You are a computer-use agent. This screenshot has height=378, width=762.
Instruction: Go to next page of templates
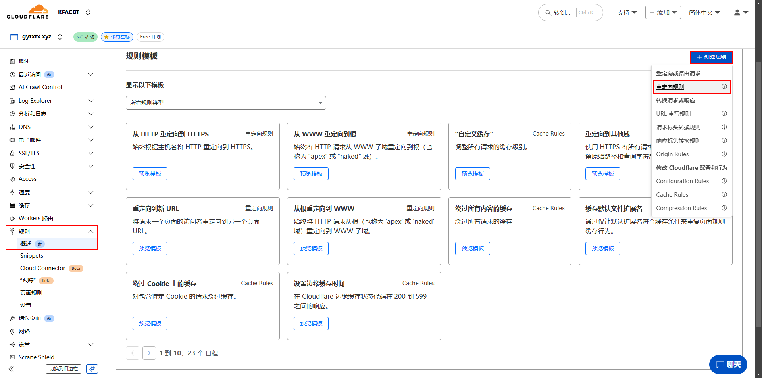click(x=149, y=353)
